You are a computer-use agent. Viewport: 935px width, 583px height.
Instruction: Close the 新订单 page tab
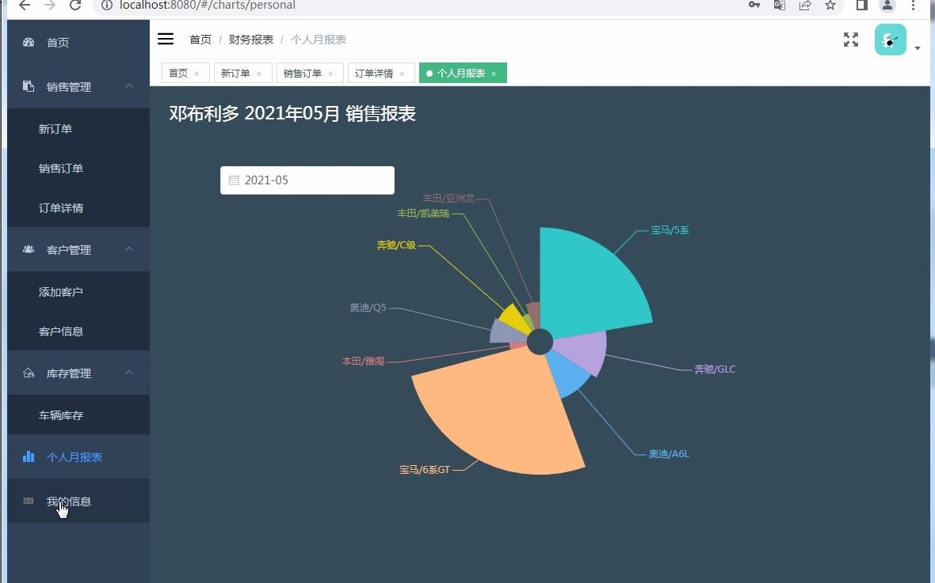click(x=259, y=74)
